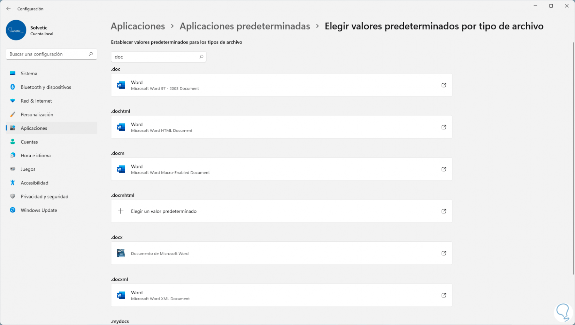Viewport: 575px width, 325px height.
Task: Click the Personalización brush icon
Action: point(13,114)
